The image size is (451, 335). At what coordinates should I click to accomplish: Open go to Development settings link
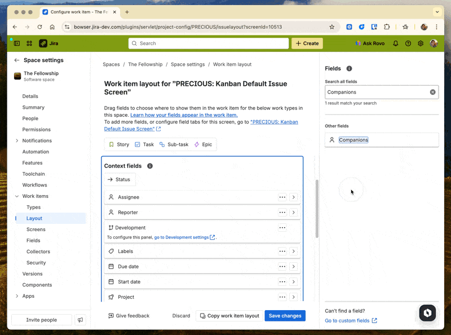185,237
